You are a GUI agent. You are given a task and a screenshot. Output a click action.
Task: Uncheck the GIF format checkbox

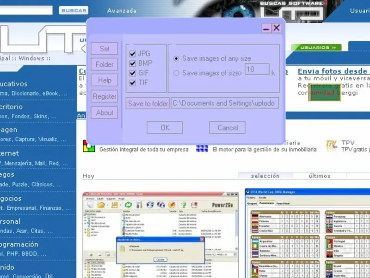pyautogui.click(x=133, y=73)
